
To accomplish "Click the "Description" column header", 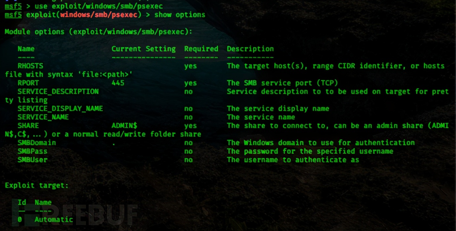I will pos(250,49).
